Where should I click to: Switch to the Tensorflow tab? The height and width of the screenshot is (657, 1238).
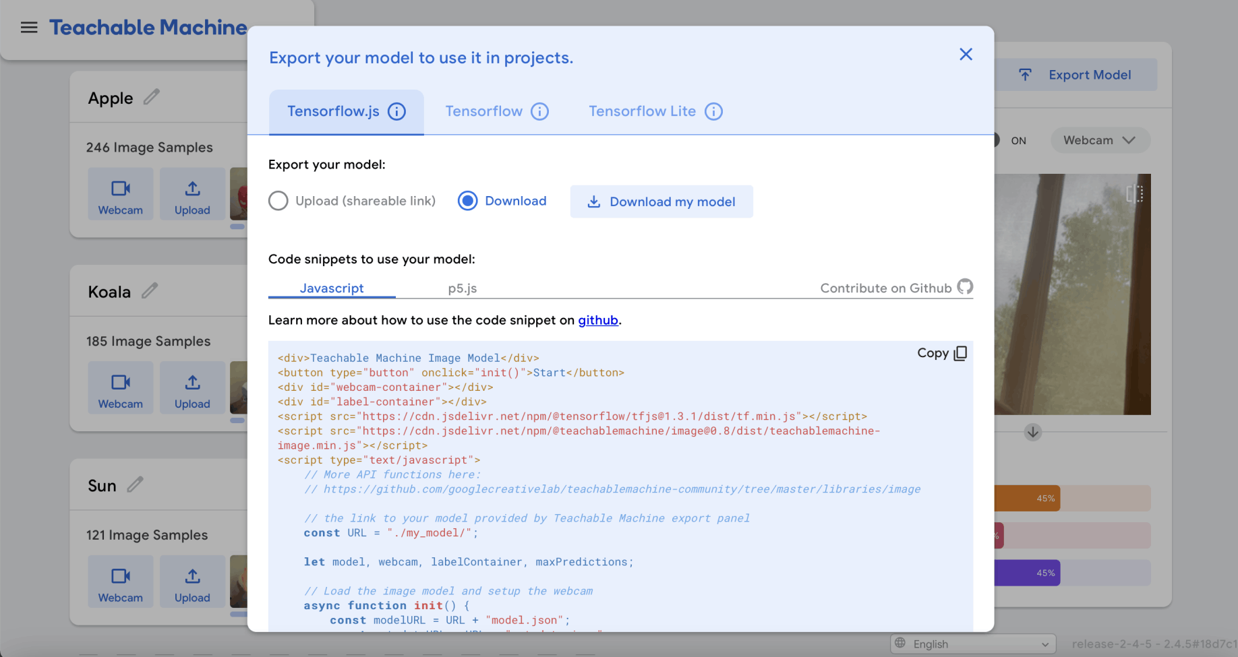point(483,111)
